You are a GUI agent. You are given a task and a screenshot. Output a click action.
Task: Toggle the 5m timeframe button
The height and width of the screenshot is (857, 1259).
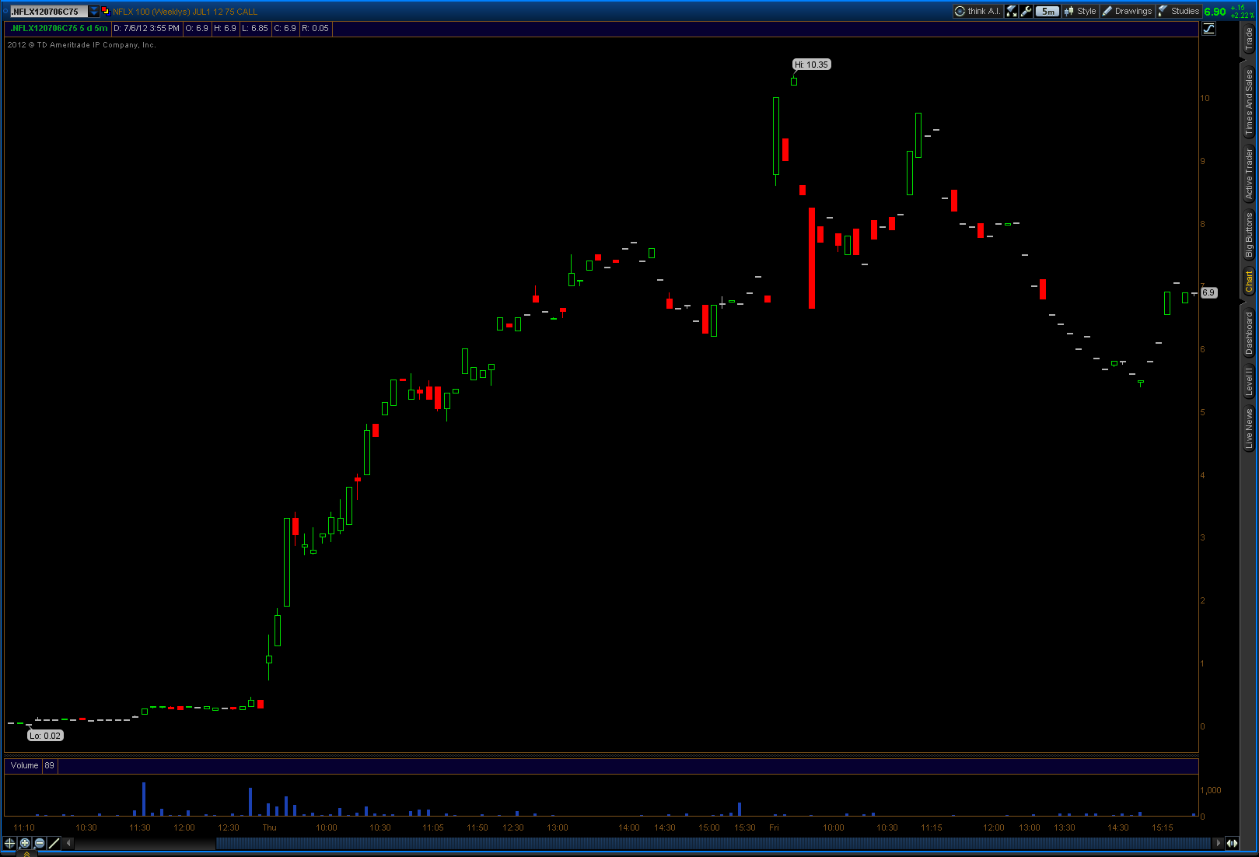coord(1047,11)
